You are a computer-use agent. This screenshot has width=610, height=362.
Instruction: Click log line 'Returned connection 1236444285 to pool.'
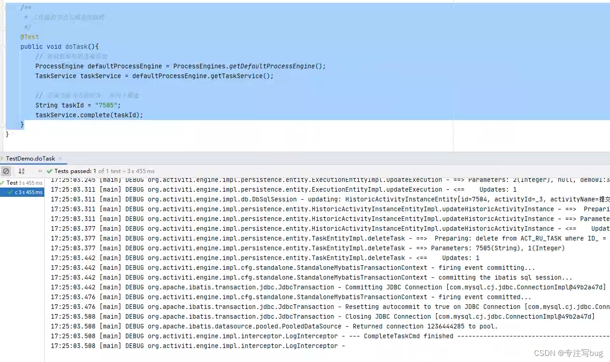click(274, 326)
